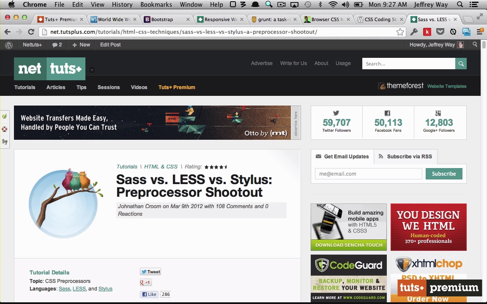The image size is (487, 304).
Task: Switch to the grunt: a task tab
Action: [x=274, y=19]
